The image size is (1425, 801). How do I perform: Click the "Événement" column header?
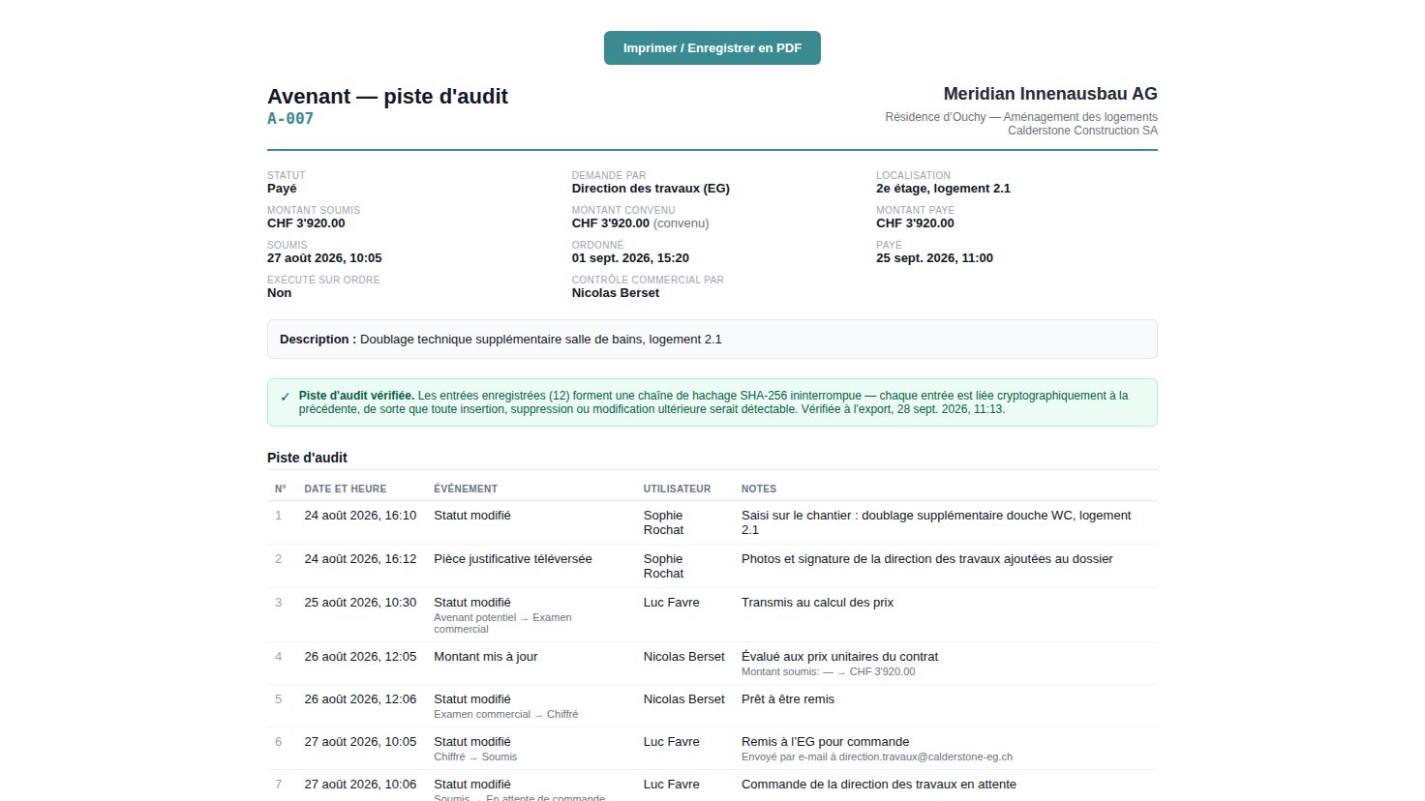[466, 489]
